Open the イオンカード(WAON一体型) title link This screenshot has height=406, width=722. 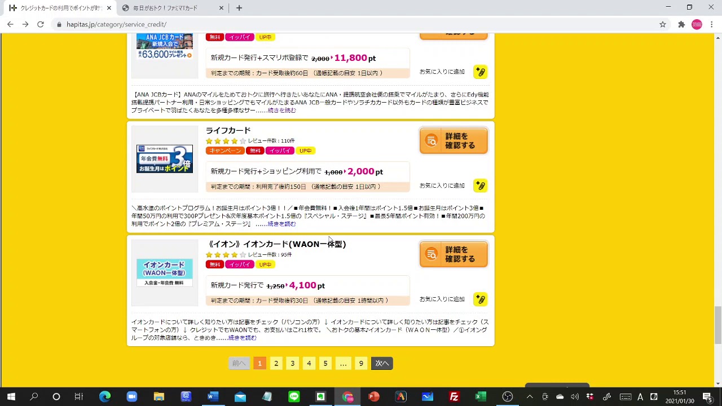(x=276, y=244)
